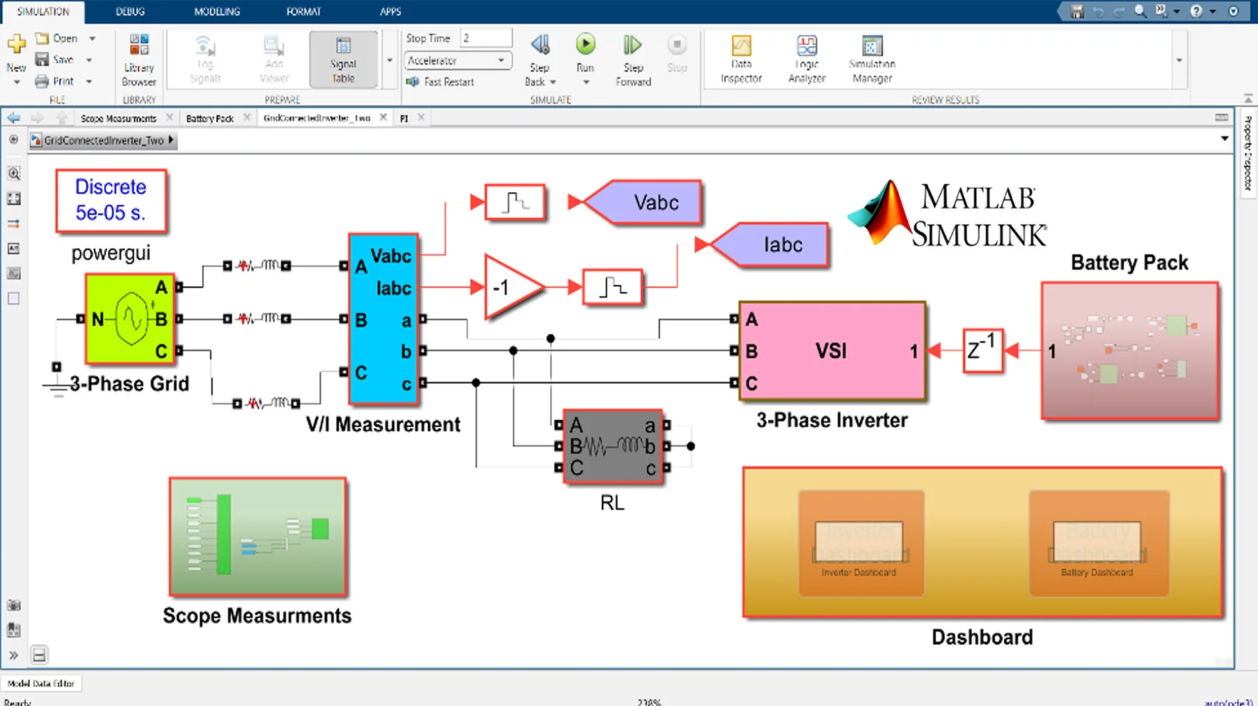Click the search icon in quick access
This screenshot has height=706, width=1258.
1140,11
